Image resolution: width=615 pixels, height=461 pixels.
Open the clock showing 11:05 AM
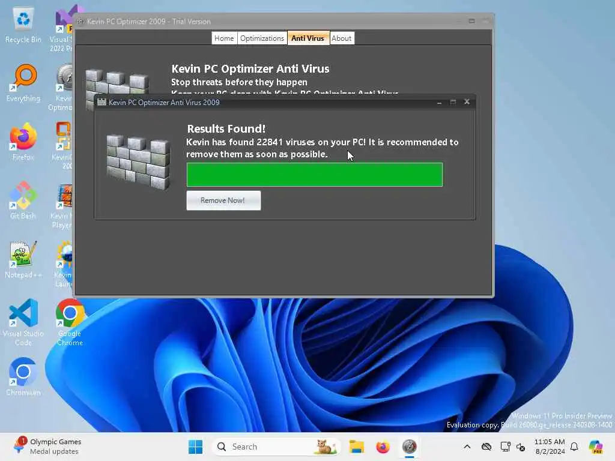coord(550,447)
